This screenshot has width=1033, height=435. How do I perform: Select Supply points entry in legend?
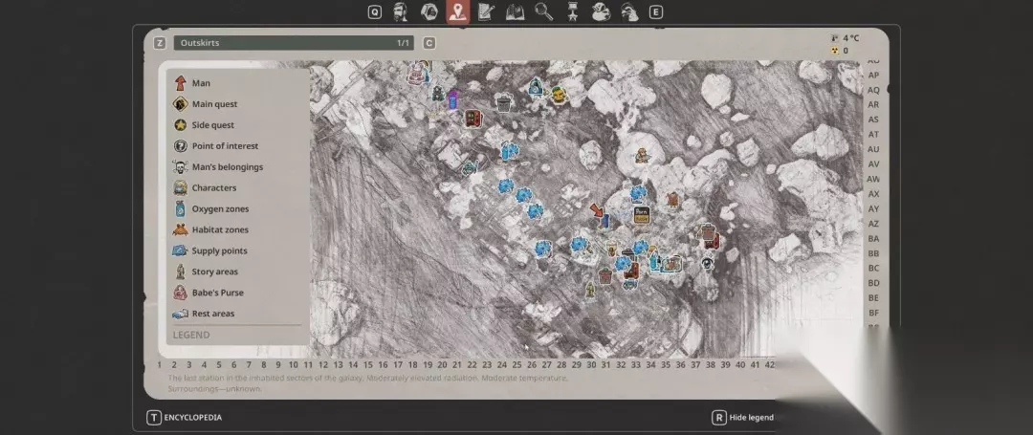[210, 250]
